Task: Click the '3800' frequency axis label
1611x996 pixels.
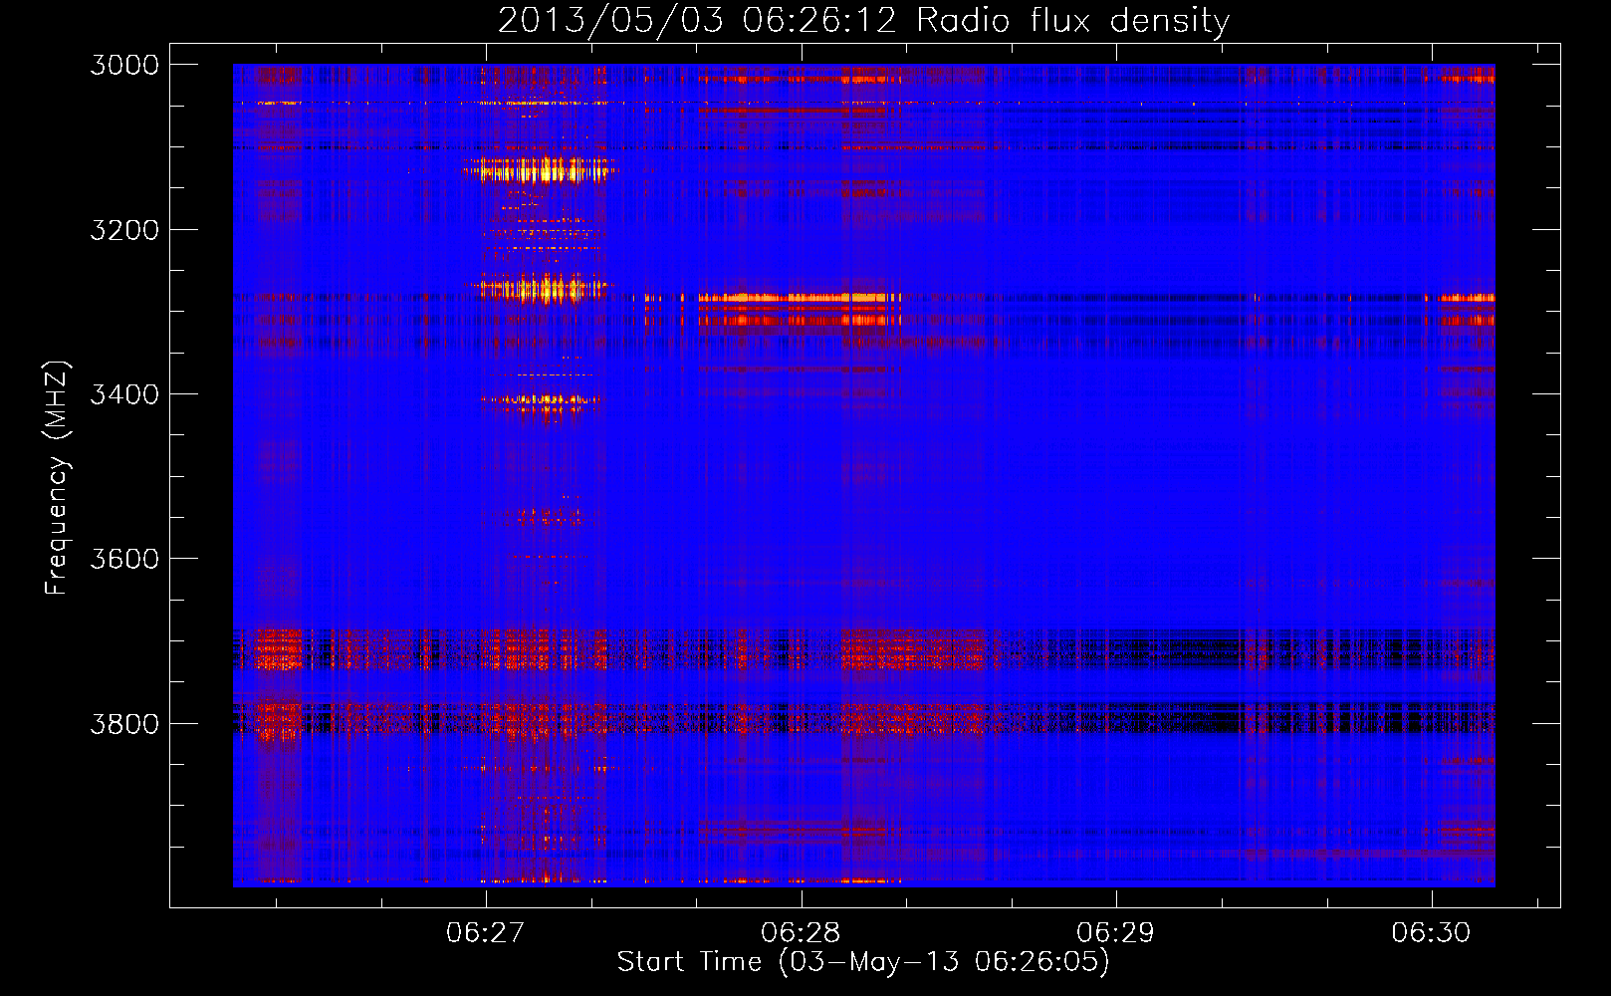Action: [x=124, y=723]
